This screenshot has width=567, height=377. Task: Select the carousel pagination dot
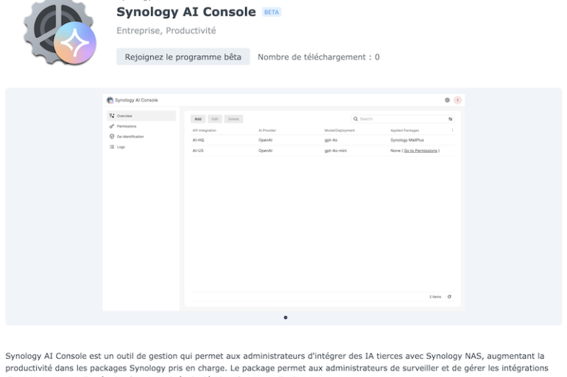click(x=286, y=317)
